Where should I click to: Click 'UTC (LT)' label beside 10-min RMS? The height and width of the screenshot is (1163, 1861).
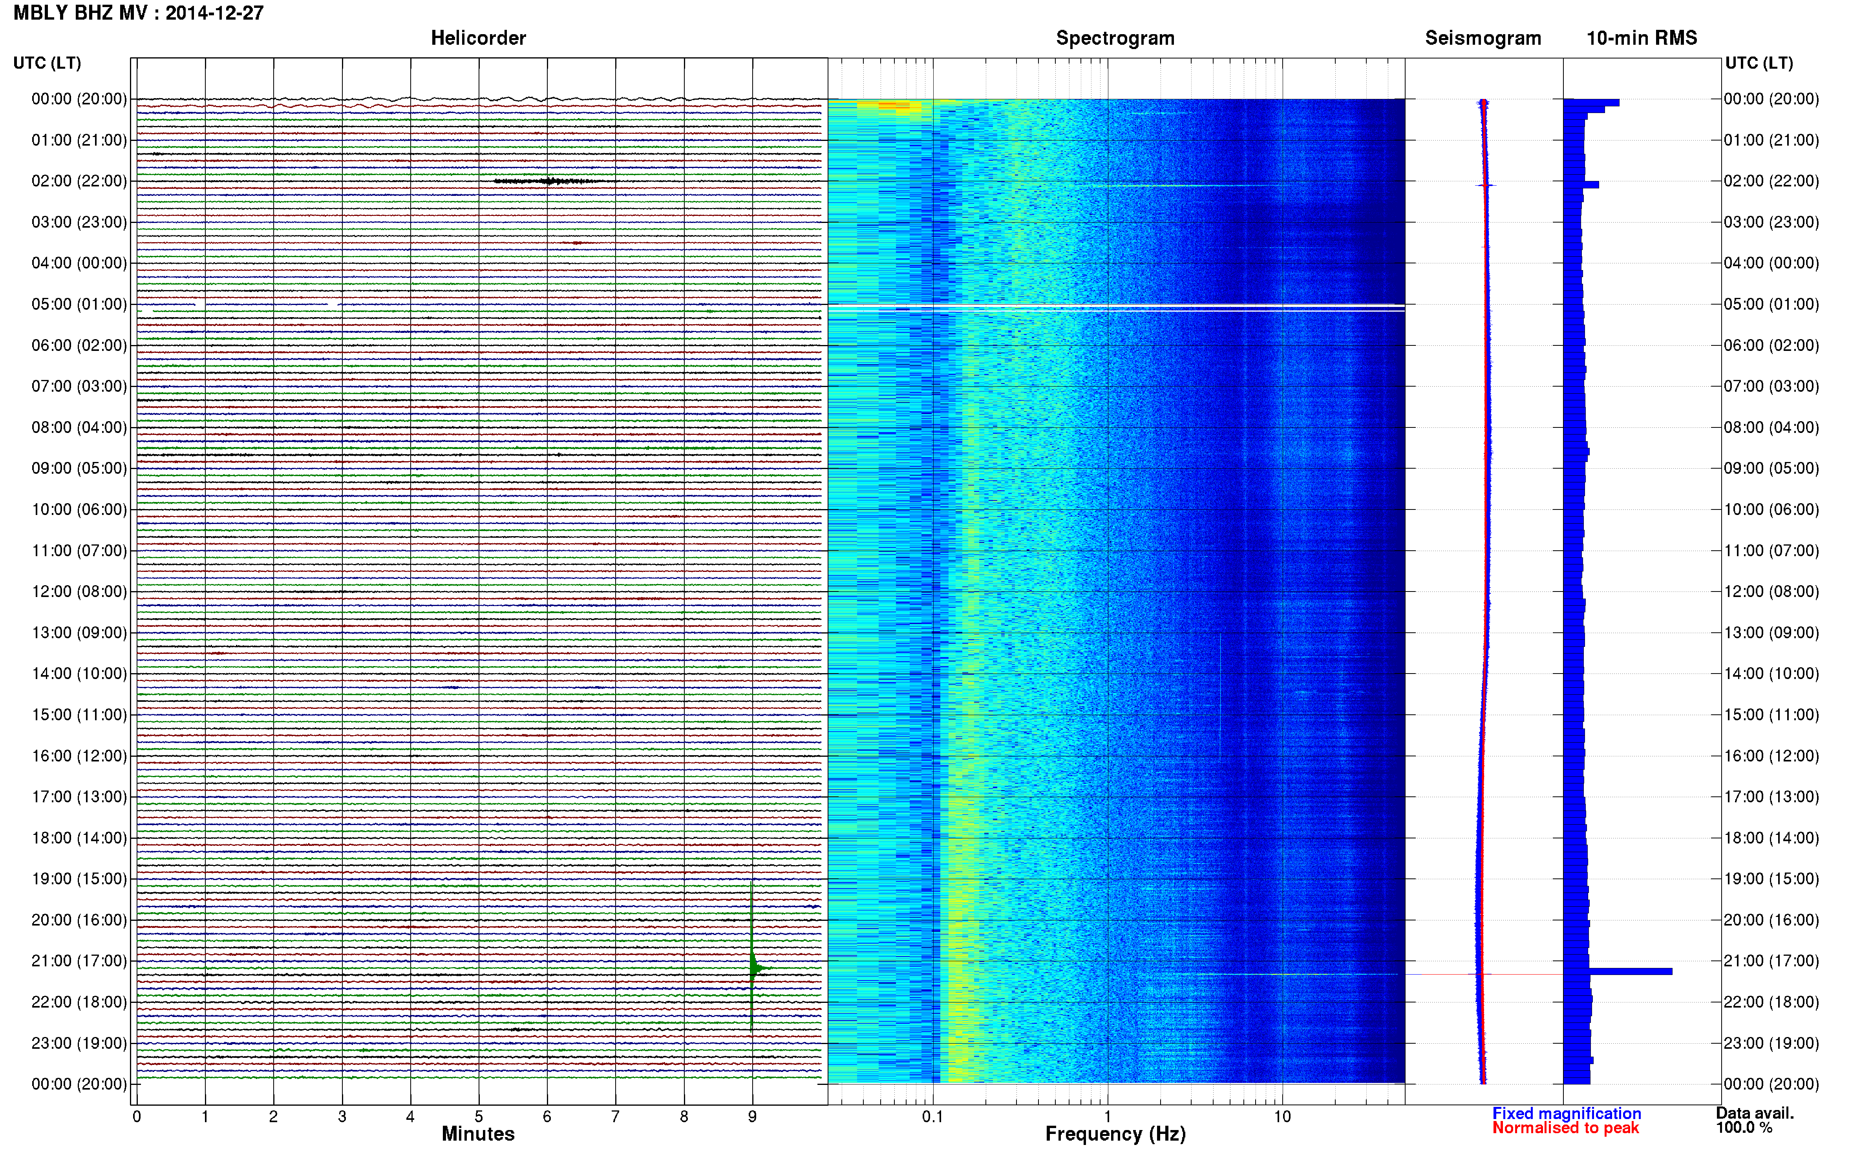click(1759, 63)
